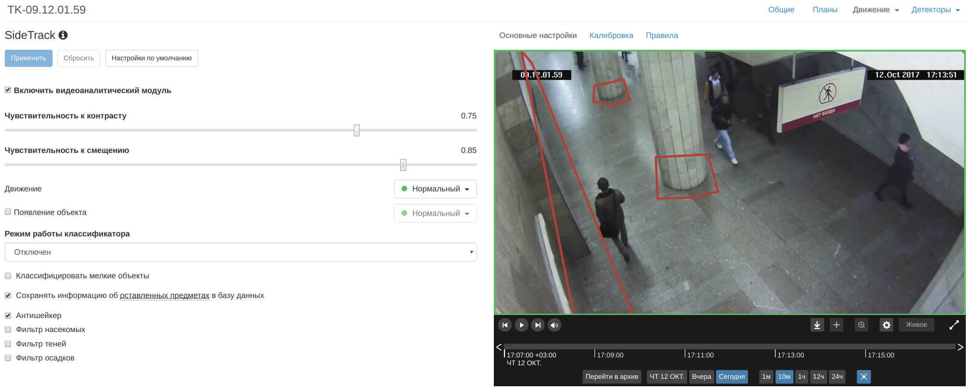968x388 pixels.
Task: Open the 'Движение' level dropdown
Action: (x=435, y=189)
